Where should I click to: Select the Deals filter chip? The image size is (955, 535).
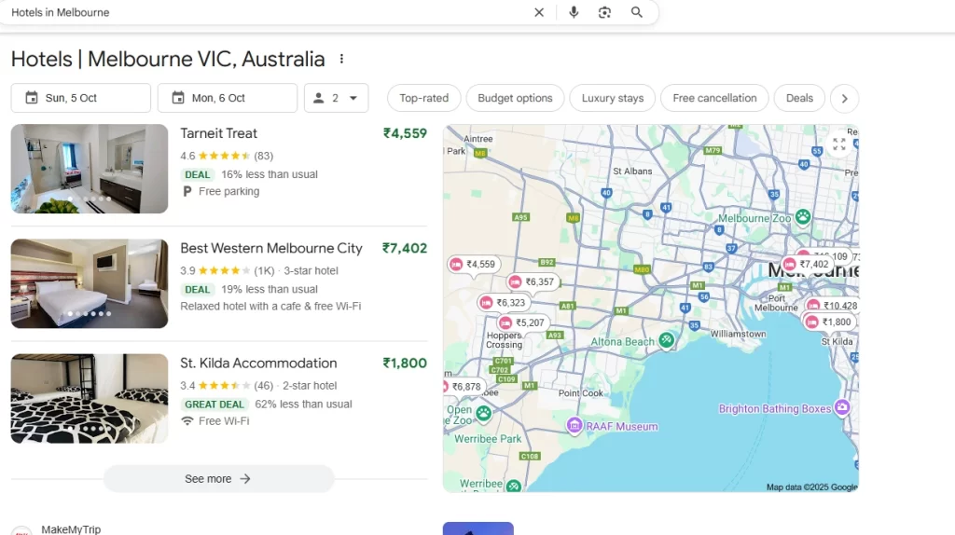tap(799, 98)
